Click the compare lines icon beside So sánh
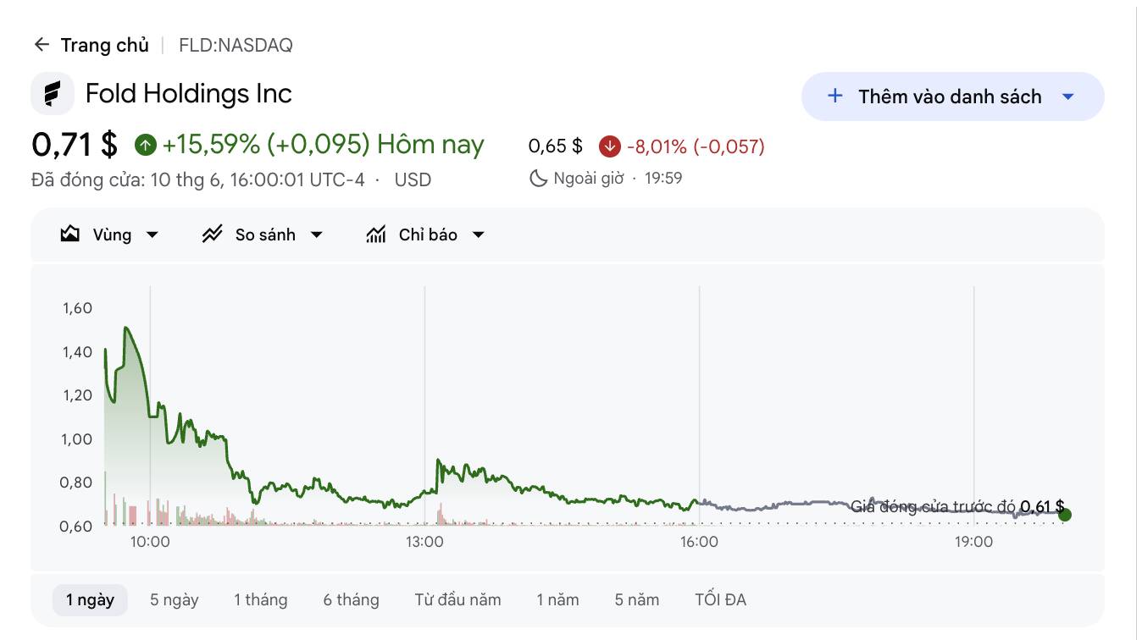Viewport: 1142px width, 640px height. click(212, 234)
